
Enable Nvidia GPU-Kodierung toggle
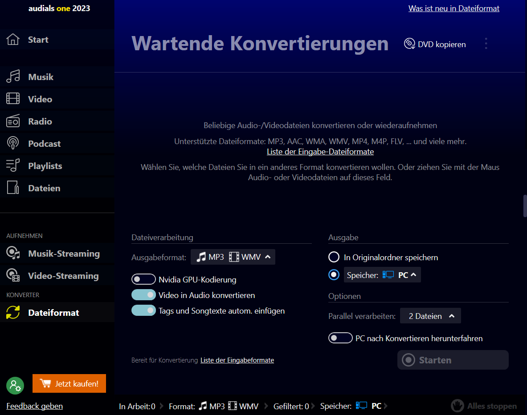pyautogui.click(x=143, y=279)
